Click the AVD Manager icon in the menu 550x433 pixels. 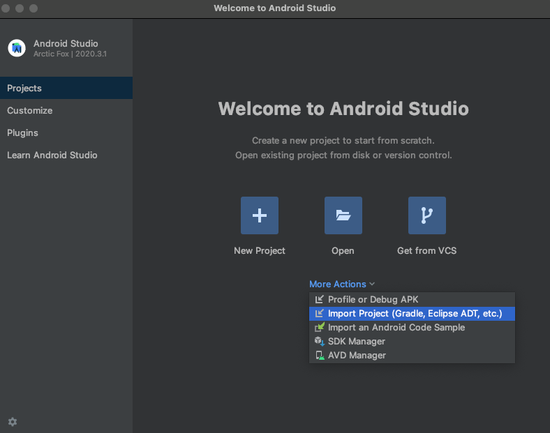tap(319, 356)
